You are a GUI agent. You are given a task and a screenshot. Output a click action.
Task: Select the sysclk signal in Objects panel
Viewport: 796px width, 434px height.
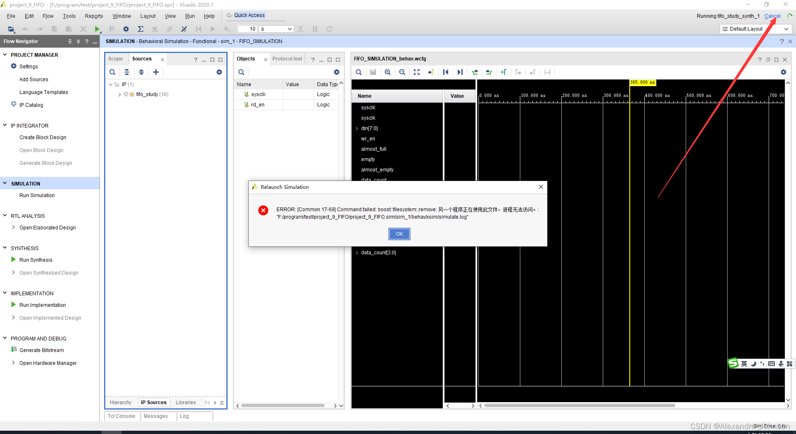pos(258,94)
